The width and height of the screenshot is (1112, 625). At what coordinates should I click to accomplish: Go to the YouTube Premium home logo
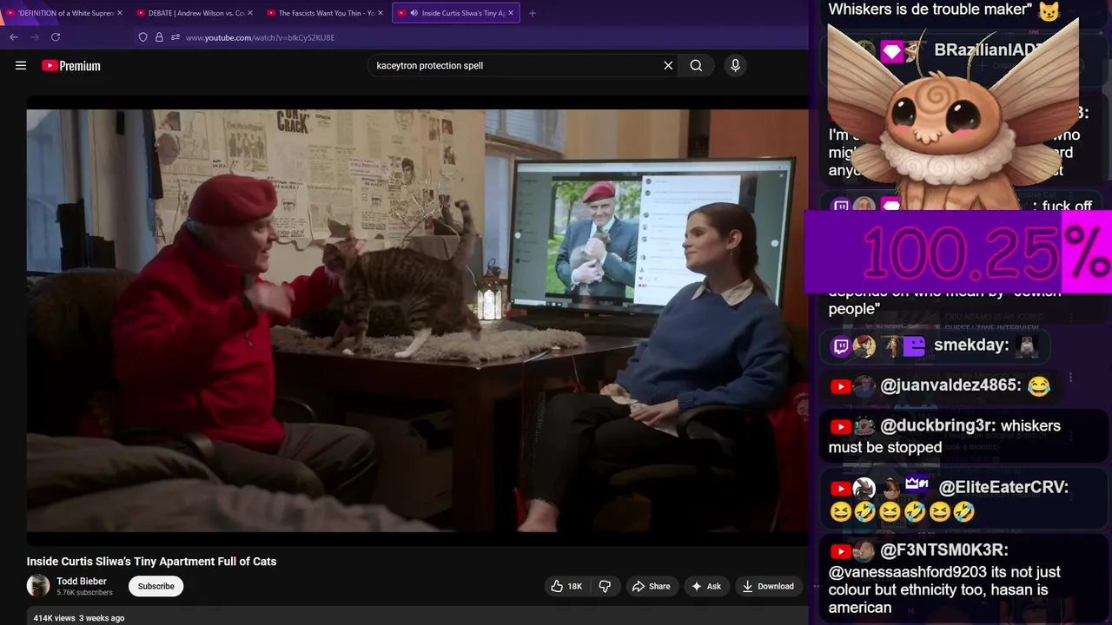point(71,66)
